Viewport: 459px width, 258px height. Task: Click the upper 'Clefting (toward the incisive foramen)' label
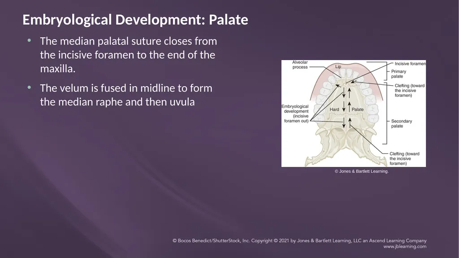410,90
